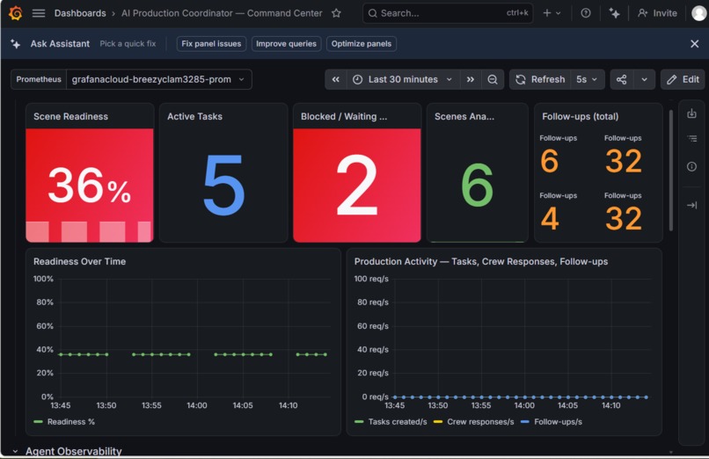The height and width of the screenshot is (459, 709).
Task: Open AI Production Coordinator breadcrumb
Action: pyautogui.click(x=222, y=13)
